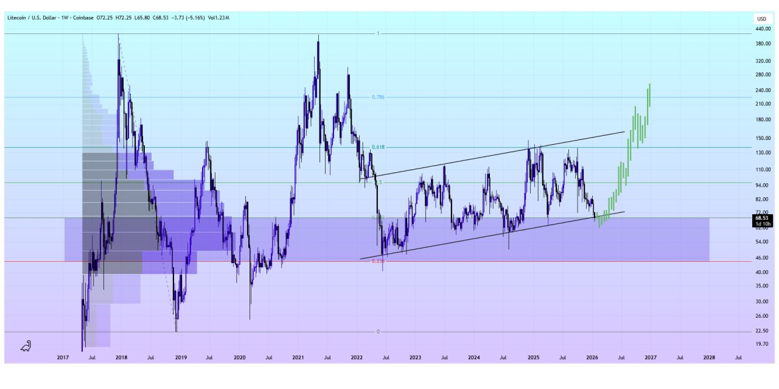
Task: Click the 0.618 Fibonacci level label
Action: click(x=379, y=147)
